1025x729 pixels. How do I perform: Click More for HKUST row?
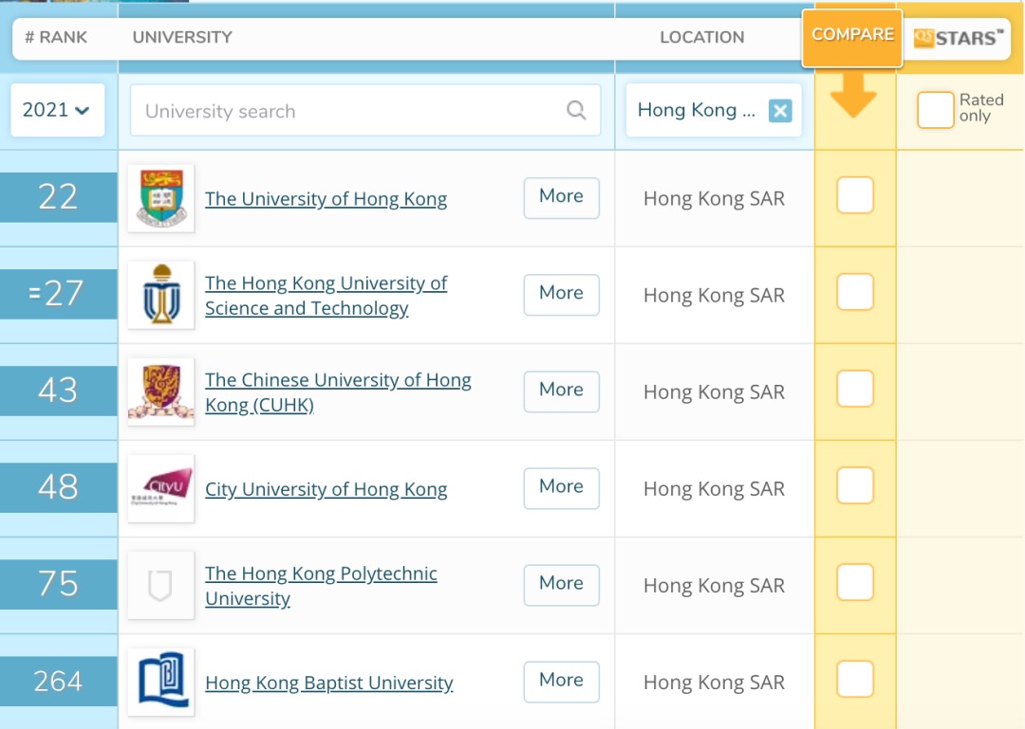(x=562, y=294)
